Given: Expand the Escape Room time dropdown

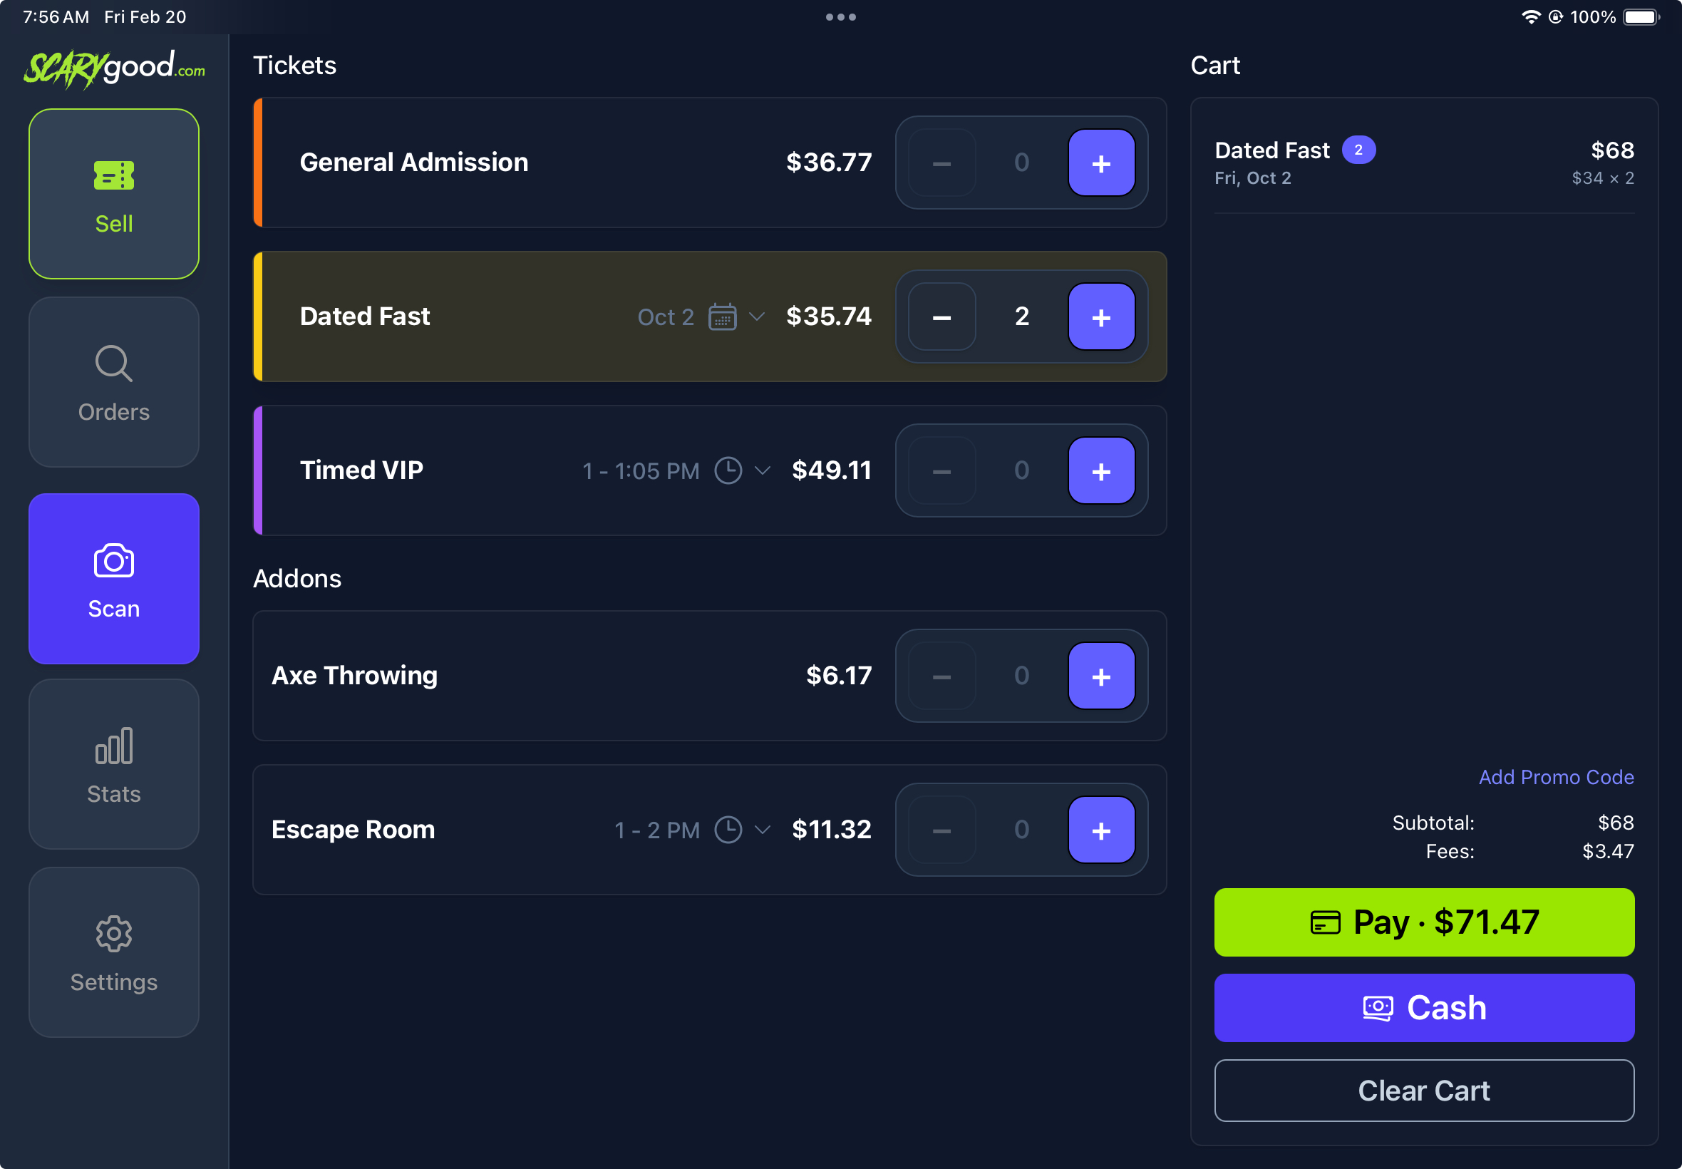Looking at the screenshot, I should tap(764, 830).
